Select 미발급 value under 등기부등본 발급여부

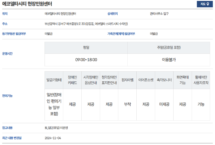pos(49,34)
